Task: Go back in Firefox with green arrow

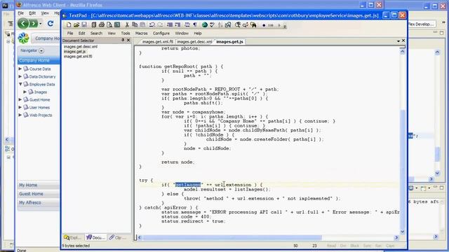Action: tap(23, 23)
